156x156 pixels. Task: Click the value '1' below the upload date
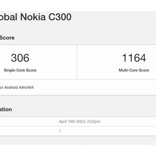pyautogui.click(x=60, y=131)
